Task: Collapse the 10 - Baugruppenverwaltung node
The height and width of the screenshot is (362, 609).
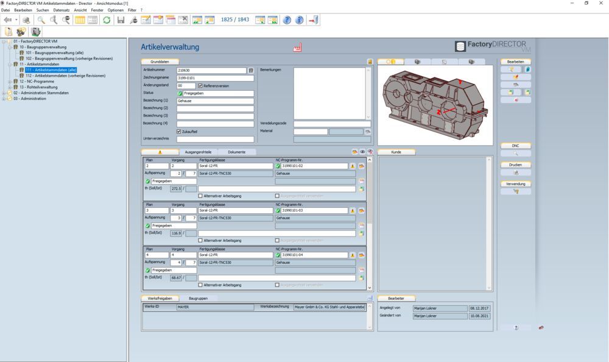Action: click(10, 47)
